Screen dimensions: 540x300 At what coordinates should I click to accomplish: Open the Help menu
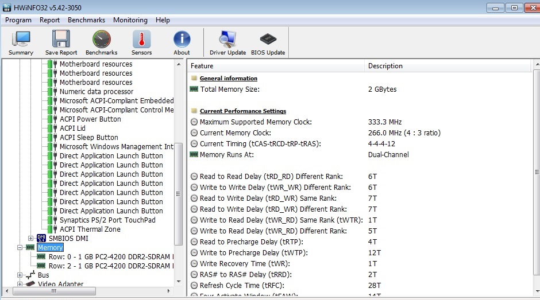click(x=163, y=20)
